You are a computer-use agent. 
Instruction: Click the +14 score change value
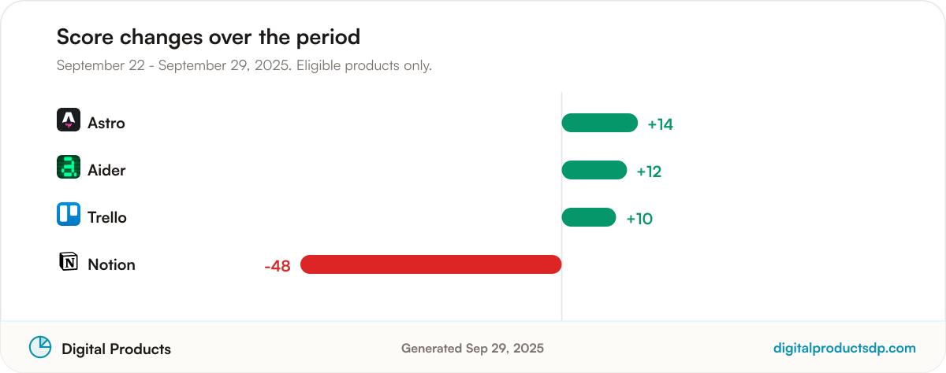(660, 124)
